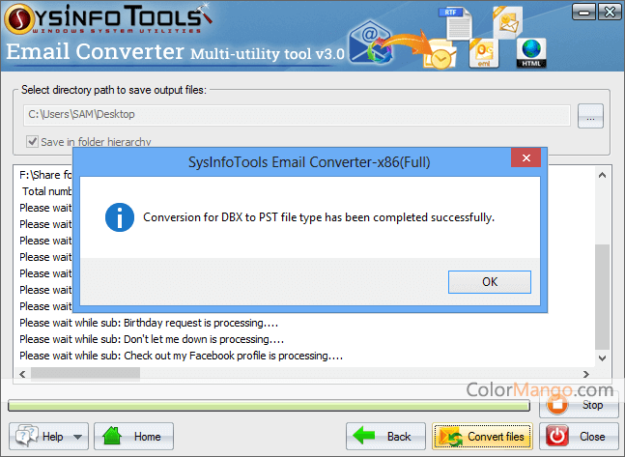Select log line 'Don't let me down is processing'
625x457 pixels.
tap(152, 339)
